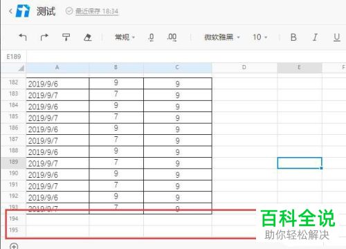The height and width of the screenshot is (249, 346).
Task: Toggle underline formatting
Action: (x=337, y=37)
